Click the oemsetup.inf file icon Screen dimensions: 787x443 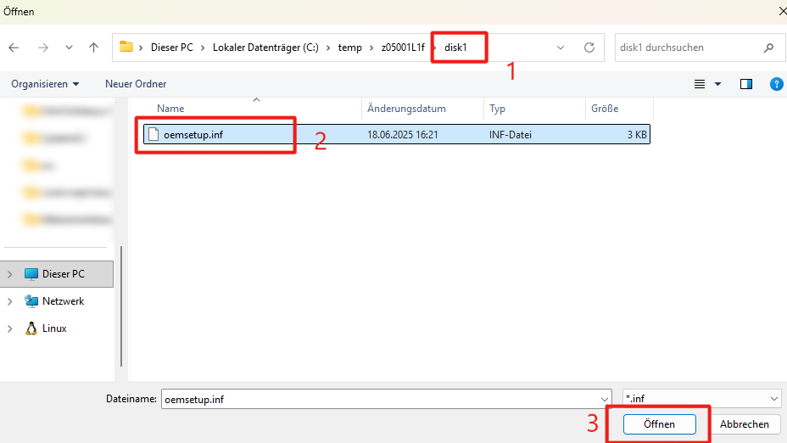click(x=153, y=134)
